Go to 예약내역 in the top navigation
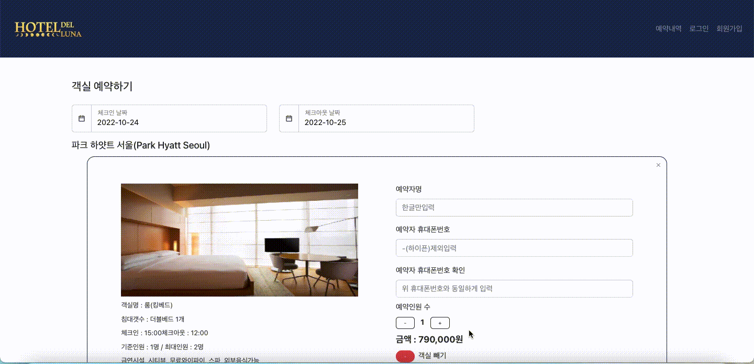This screenshot has width=754, height=364. click(x=669, y=29)
